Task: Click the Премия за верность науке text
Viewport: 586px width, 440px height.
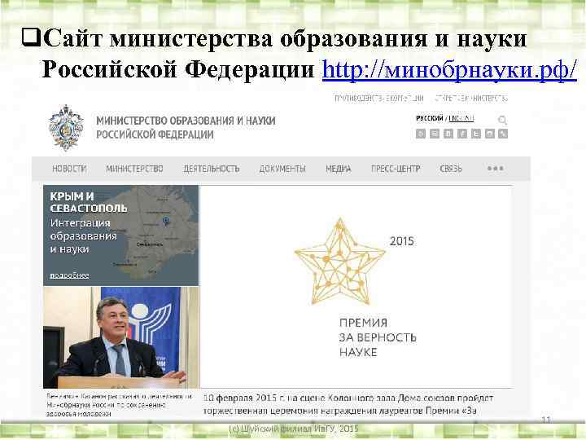Action: (x=378, y=337)
